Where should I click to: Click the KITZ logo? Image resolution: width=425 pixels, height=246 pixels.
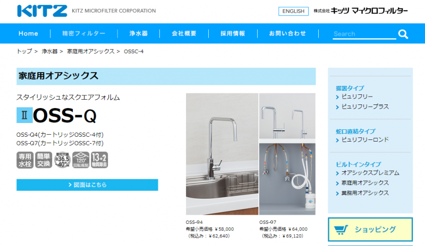(x=42, y=11)
